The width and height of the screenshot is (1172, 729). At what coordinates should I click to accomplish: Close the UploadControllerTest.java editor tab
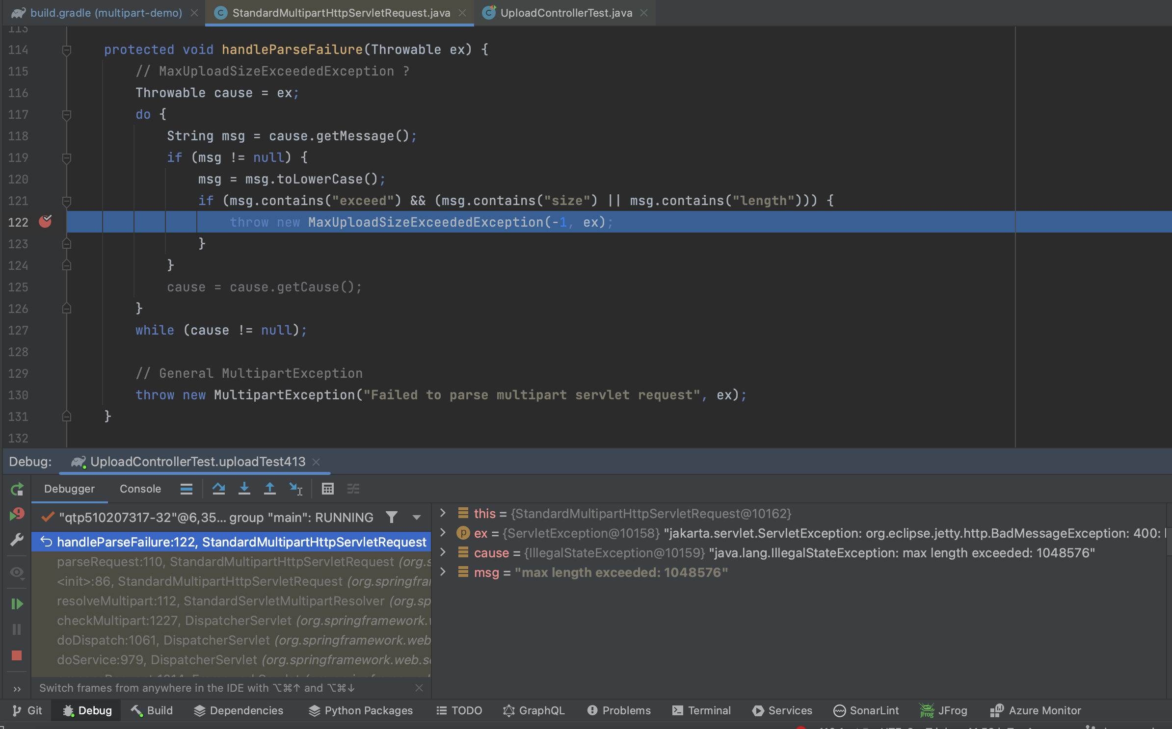[644, 13]
